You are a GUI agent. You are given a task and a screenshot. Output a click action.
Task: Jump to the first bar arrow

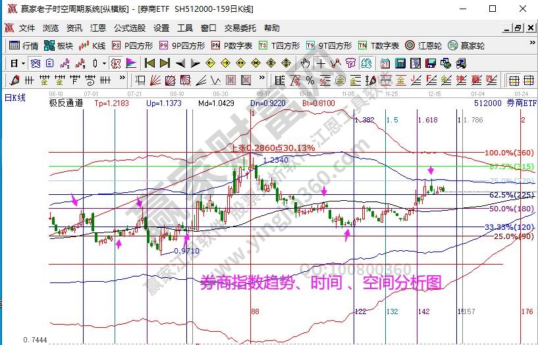(149, 63)
